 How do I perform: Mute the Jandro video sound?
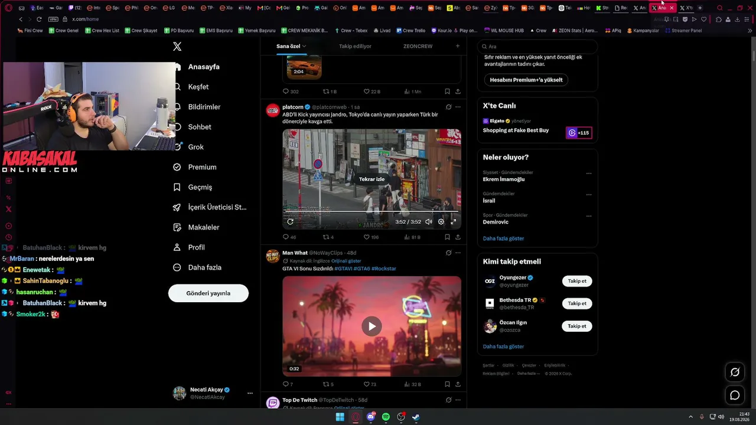click(x=428, y=222)
